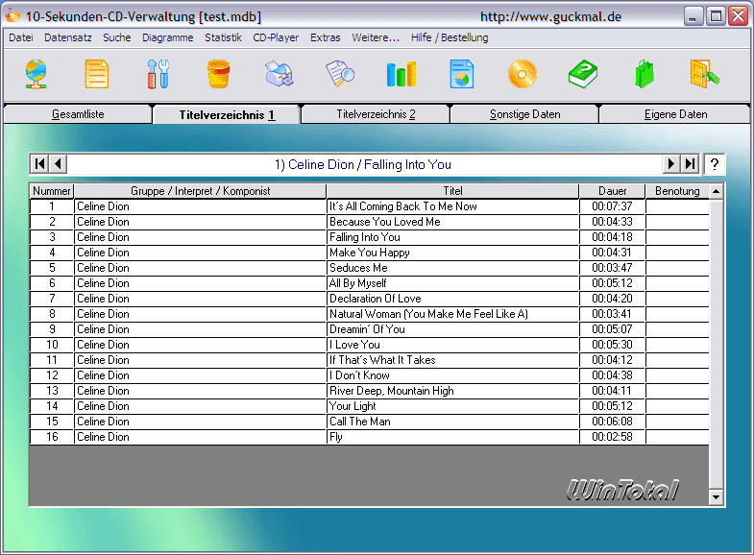The width and height of the screenshot is (754, 555).
Task: Select title 'I Don't Know'
Action: (452, 375)
